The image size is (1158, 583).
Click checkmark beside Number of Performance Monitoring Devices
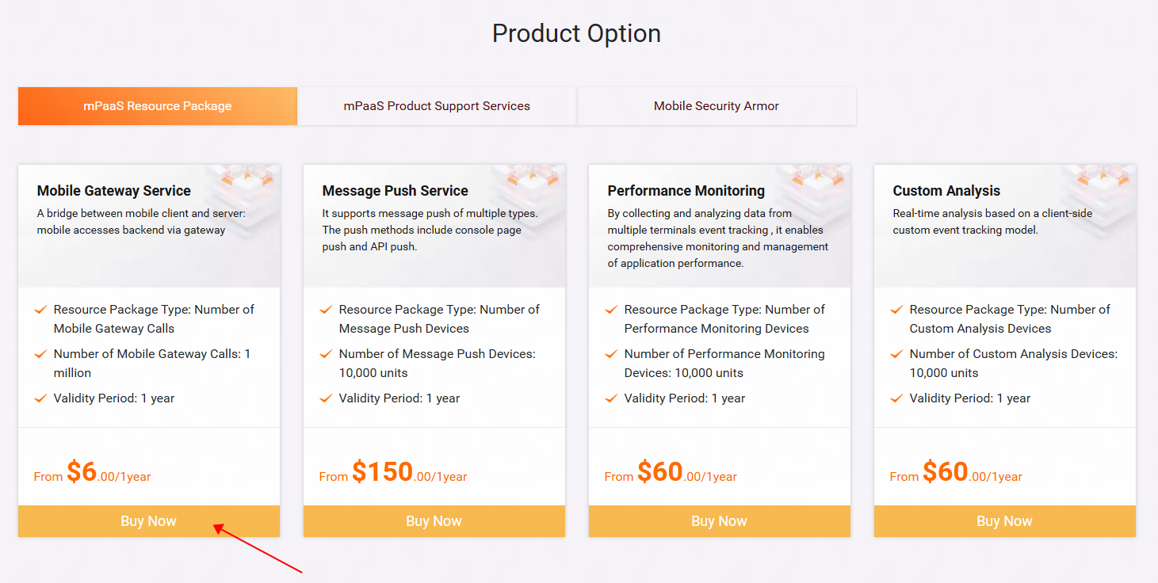[x=611, y=354]
